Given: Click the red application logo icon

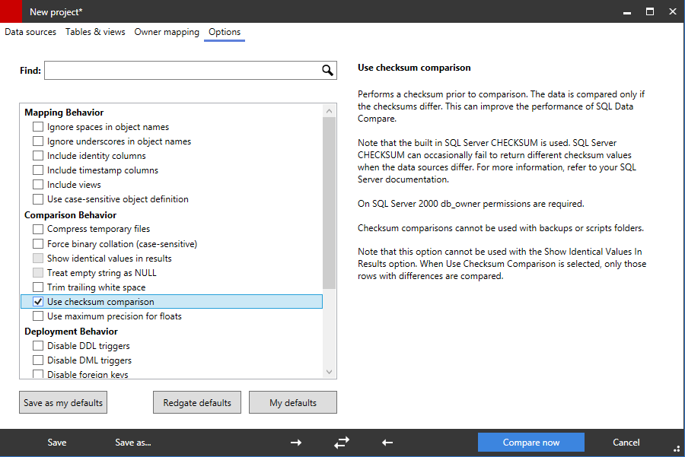Looking at the screenshot, I should click(11, 11).
